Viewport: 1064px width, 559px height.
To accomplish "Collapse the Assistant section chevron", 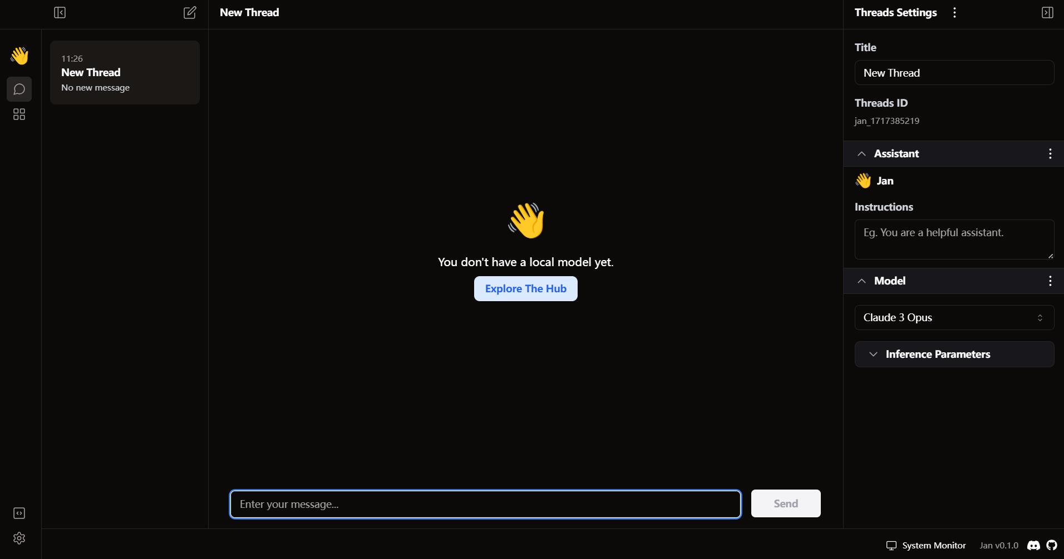I will pyautogui.click(x=861, y=153).
